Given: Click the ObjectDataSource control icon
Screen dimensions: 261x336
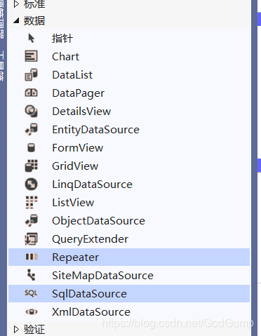Looking at the screenshot, I should pos(31,220).
